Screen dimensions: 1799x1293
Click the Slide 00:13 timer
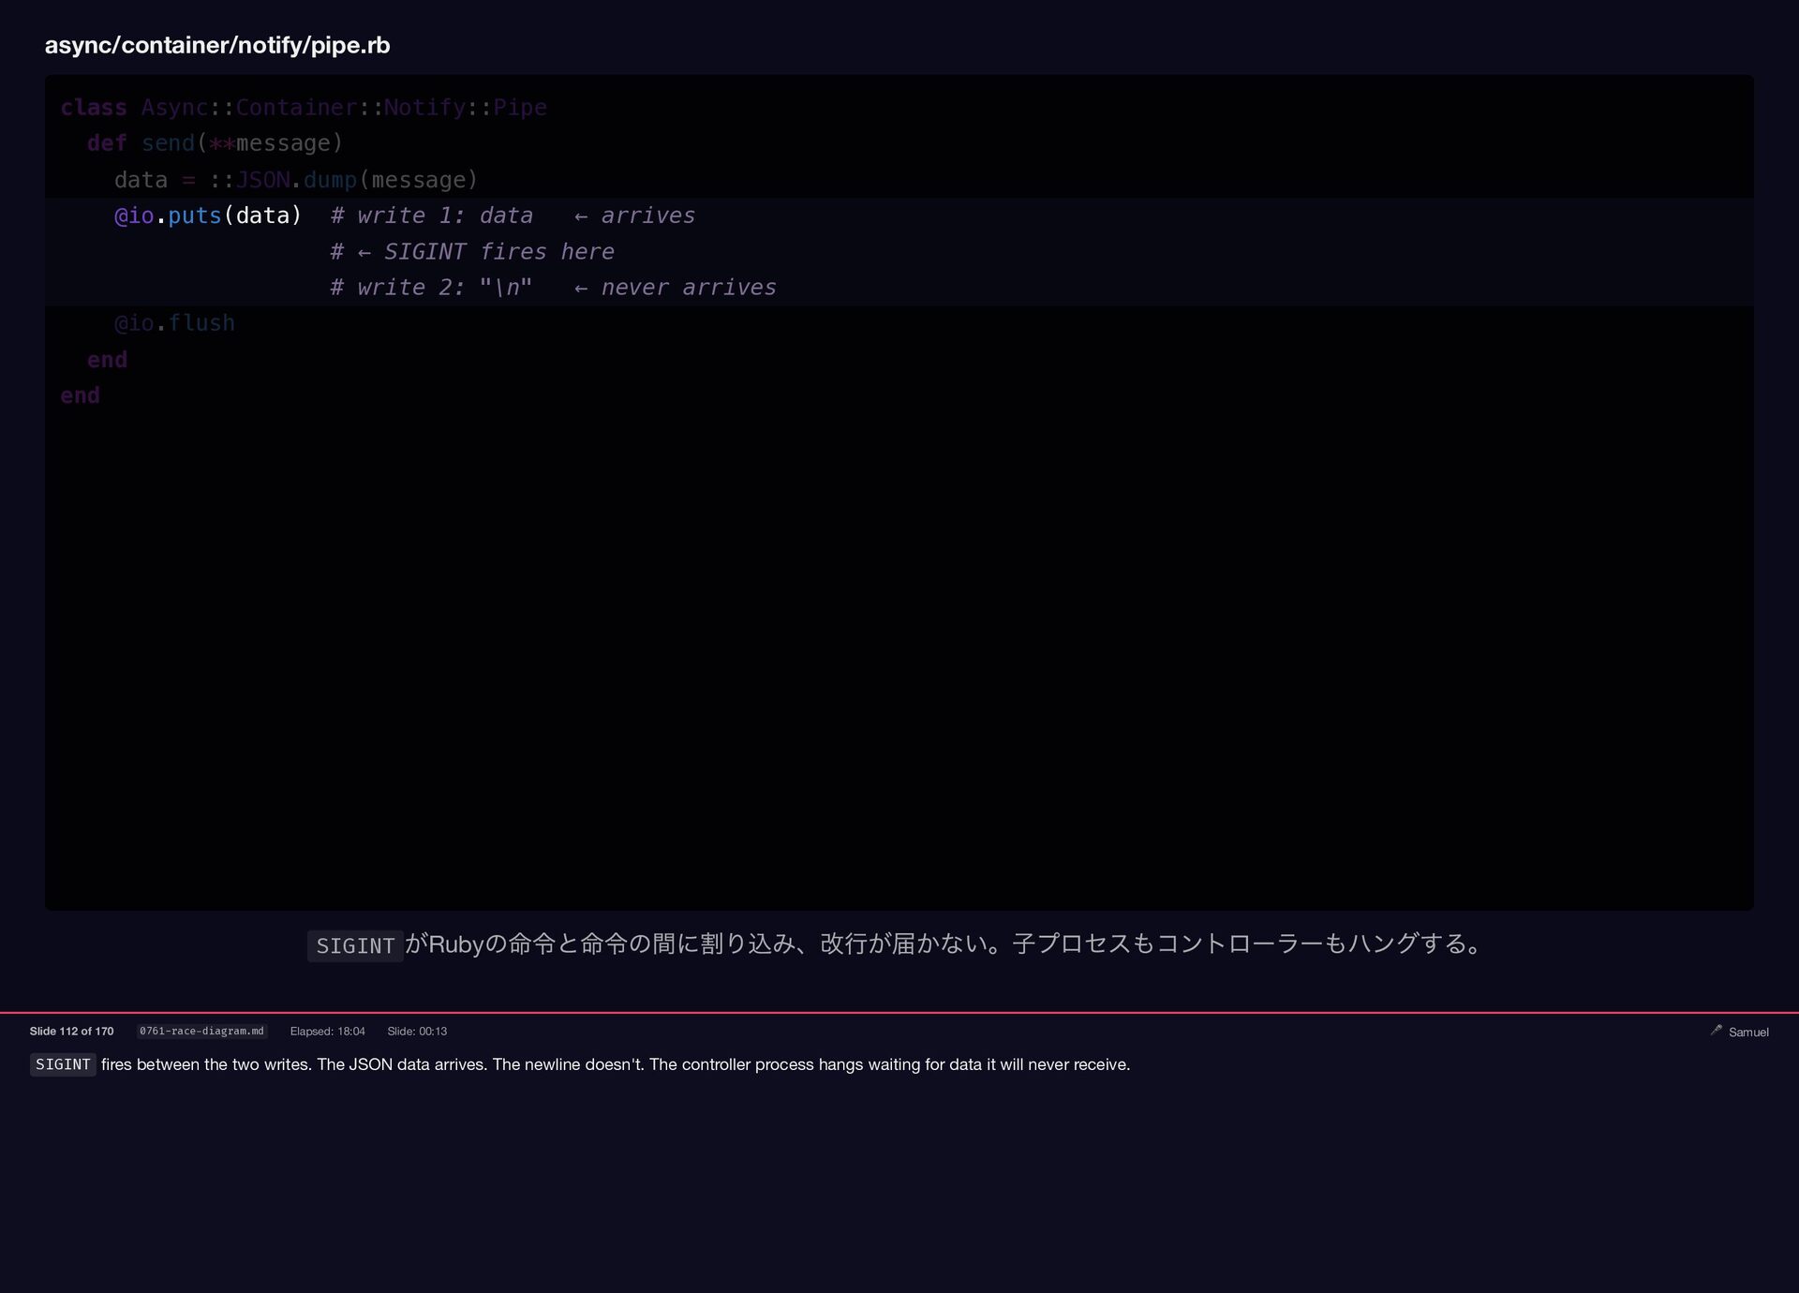pyautogui.click(x=417, y=1031)
